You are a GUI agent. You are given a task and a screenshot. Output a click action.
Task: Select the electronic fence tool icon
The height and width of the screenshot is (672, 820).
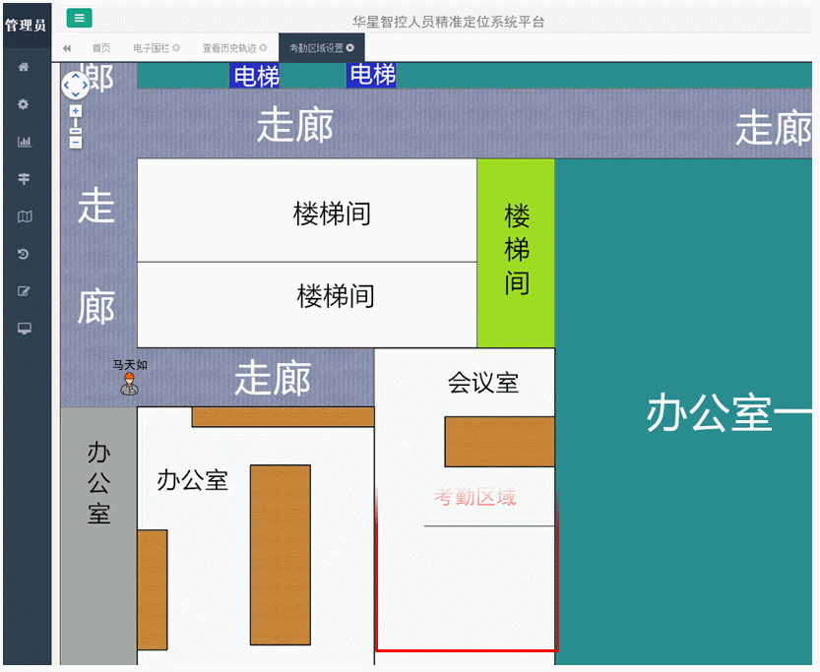23,179
